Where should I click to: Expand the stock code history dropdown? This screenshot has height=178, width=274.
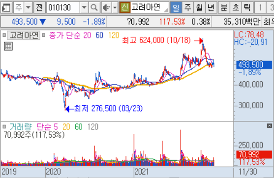tap(84, 7)
